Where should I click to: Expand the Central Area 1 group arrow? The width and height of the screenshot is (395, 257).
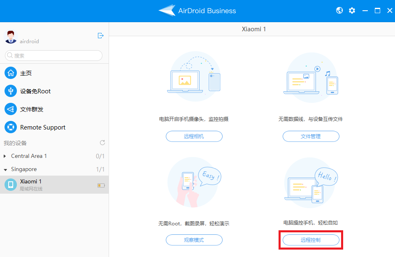(x=5, y=156)
